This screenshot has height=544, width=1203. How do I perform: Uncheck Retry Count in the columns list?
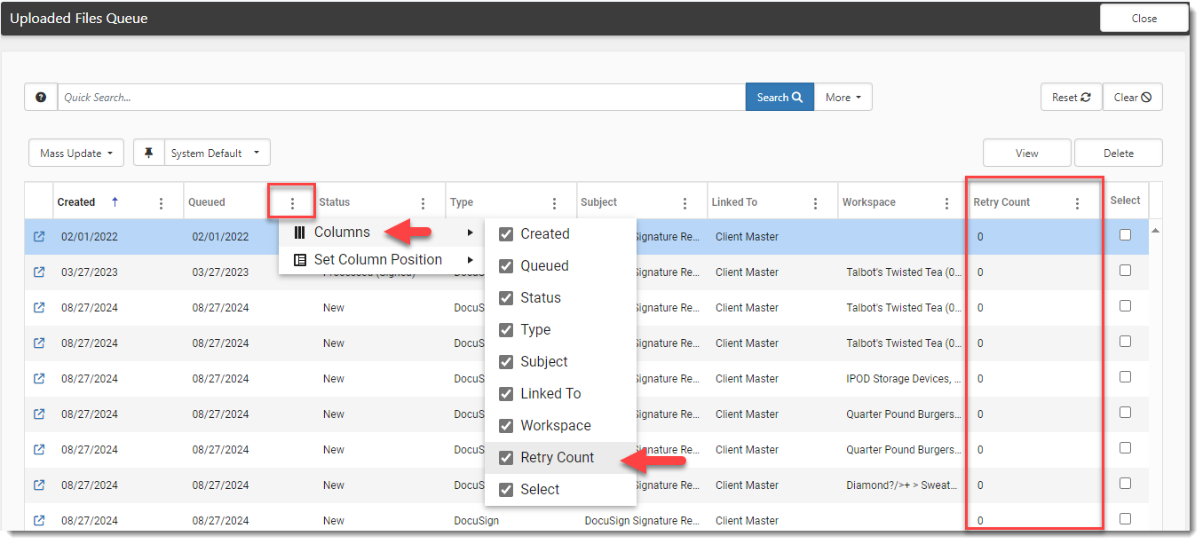pos(506,458)
